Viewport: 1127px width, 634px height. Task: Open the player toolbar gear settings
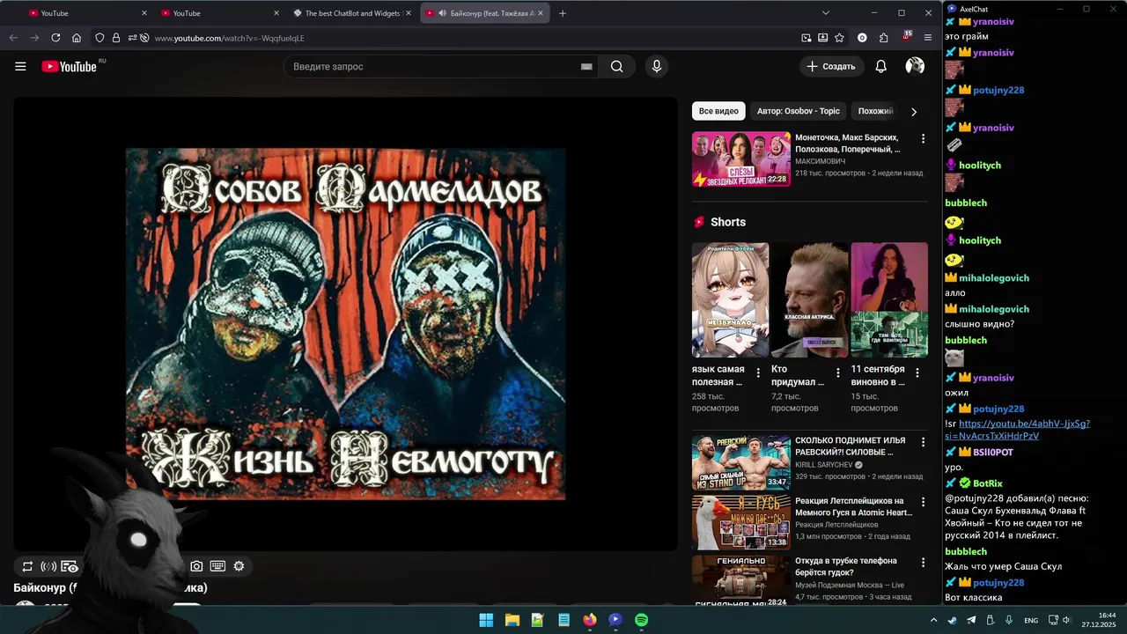point(239,566)
